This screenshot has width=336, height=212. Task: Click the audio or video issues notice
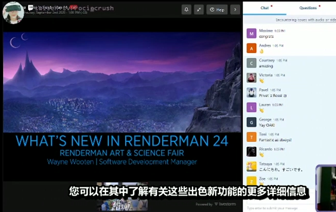(x=306, y=20)
